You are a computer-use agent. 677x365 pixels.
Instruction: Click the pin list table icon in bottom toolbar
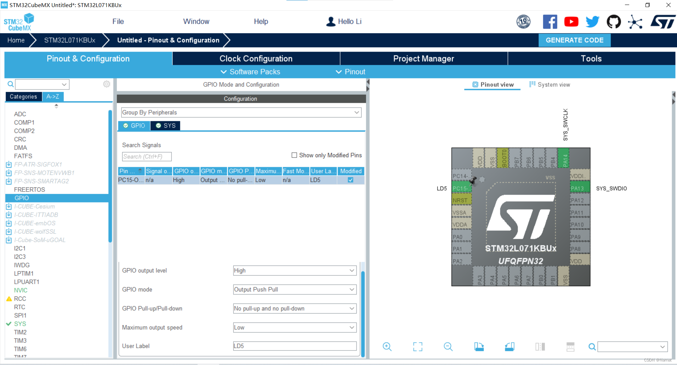click(x=570, y=347)
